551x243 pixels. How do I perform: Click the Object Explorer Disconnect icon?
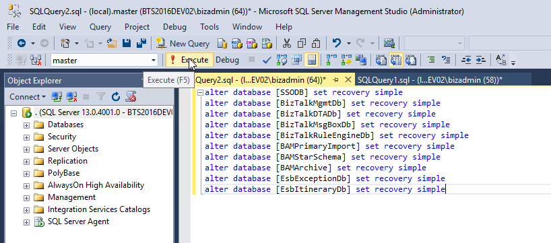tap(71, 96)
